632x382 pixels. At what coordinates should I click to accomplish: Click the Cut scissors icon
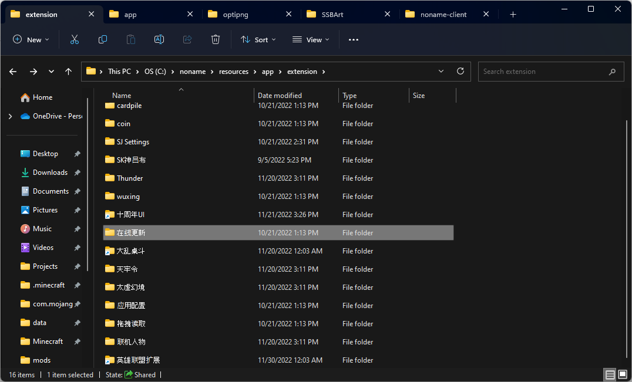[x=75, y=39]
